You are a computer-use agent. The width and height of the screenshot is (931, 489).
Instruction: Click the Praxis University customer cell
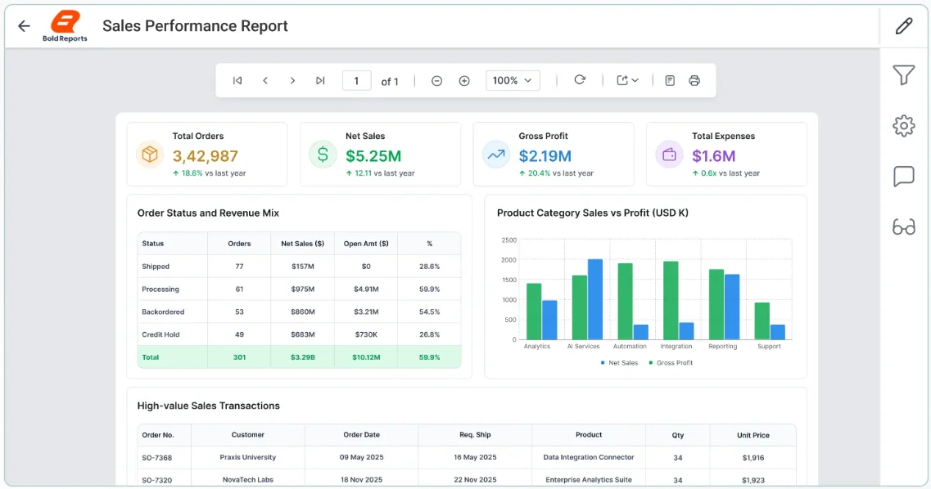click(247, 458)
